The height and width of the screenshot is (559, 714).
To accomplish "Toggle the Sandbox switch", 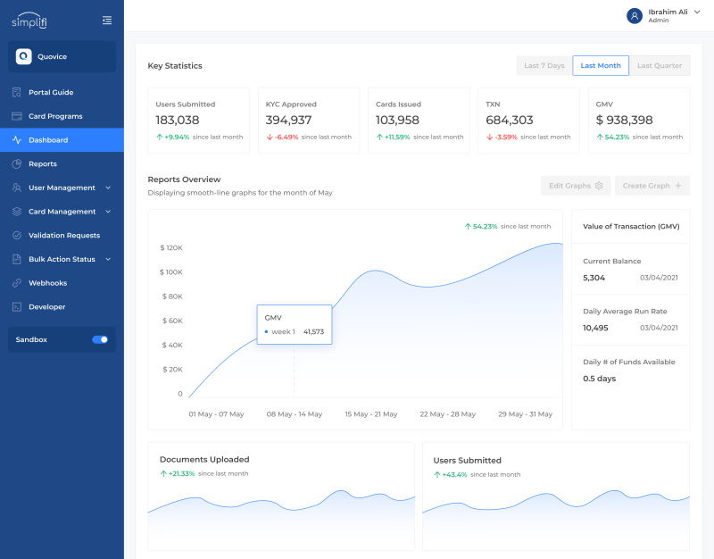I will 100,339.
